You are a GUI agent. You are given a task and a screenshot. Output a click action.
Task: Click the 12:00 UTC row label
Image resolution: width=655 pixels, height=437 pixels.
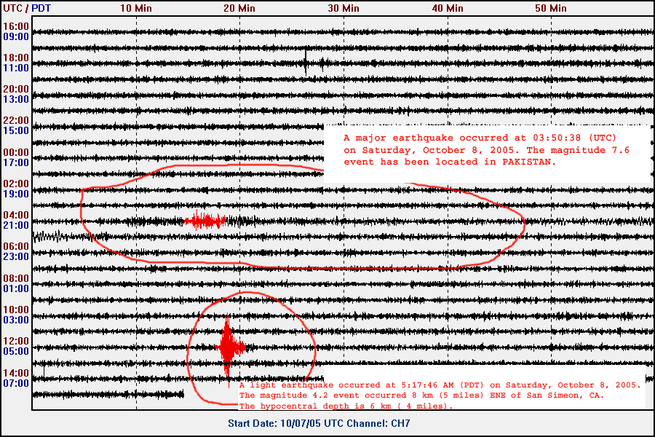[x=16, y=341]
